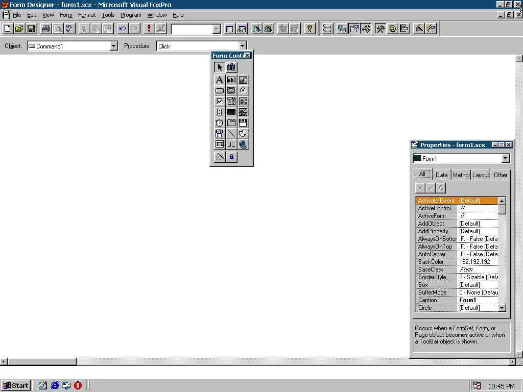Open the Procedure dropdown showing Click
523x392 pixels.
point(243,46)
